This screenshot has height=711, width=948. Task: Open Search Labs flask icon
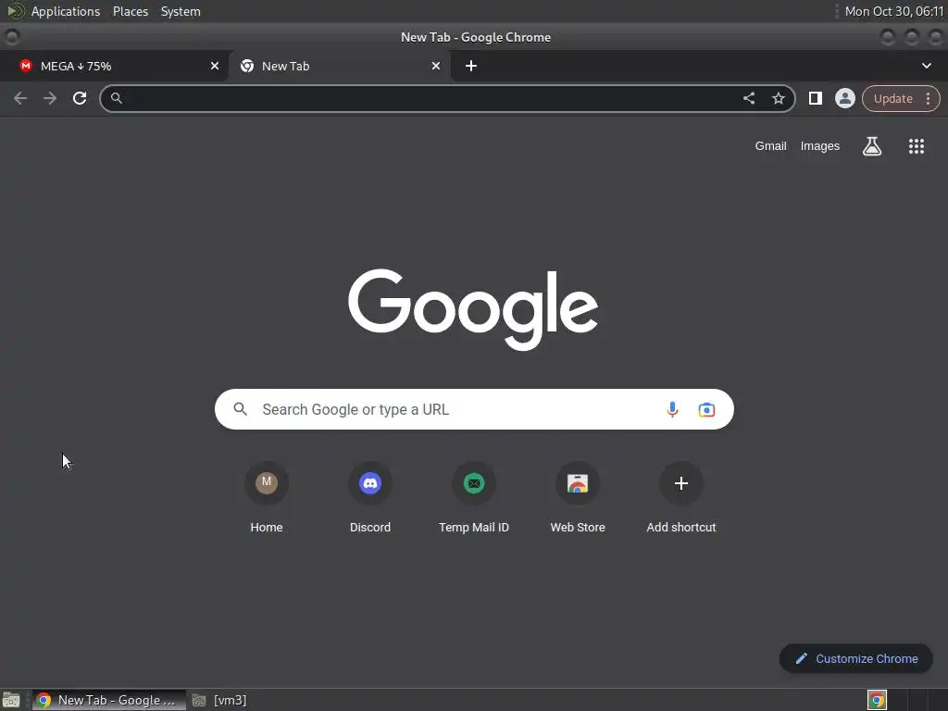pos(872,145)
